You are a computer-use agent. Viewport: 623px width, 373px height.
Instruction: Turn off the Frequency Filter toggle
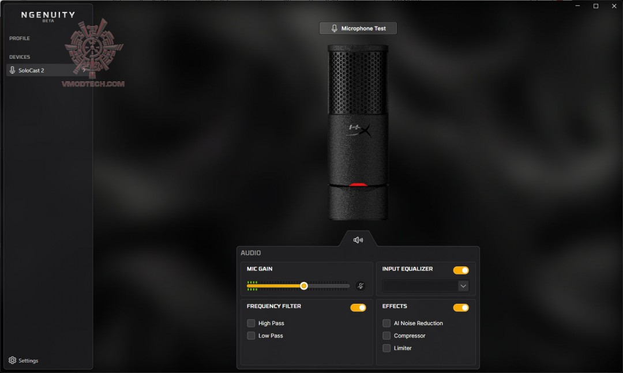[x=358, y=307]
